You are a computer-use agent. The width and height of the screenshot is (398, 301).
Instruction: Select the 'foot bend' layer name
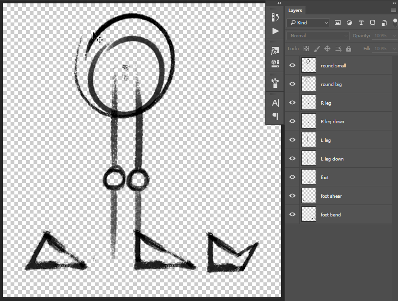click(x=330, y=215)
